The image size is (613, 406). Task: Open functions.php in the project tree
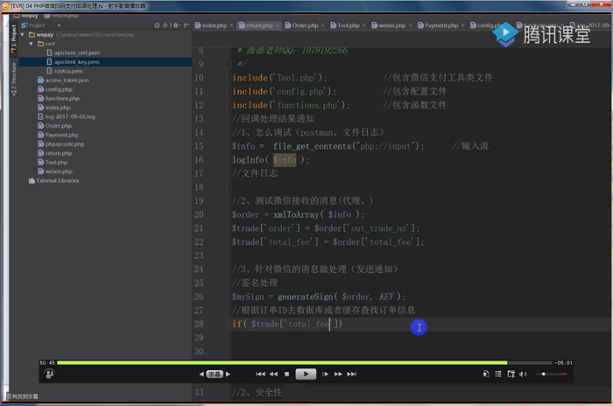tap(62, 98)
